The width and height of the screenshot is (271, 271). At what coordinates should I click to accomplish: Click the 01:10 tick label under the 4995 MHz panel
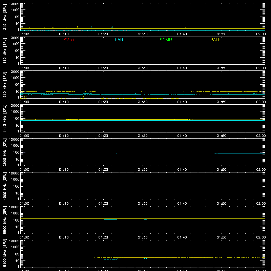[64, 204]
